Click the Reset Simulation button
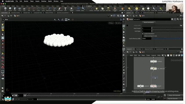This screenshot has width=185, height=104. click(x=149, y=23)
